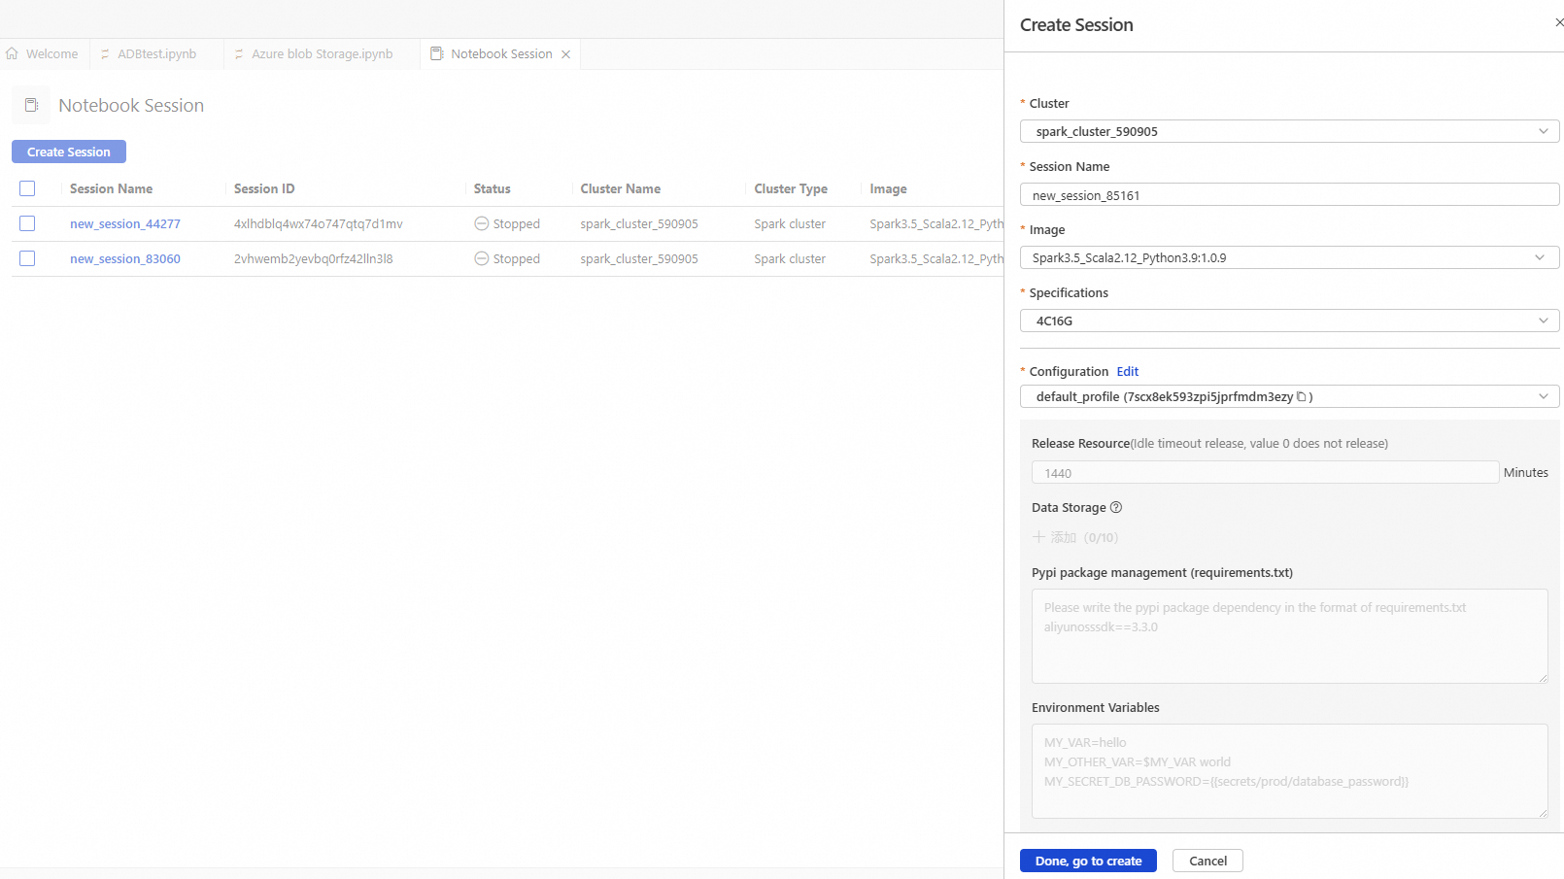The width and height of the screenshot is (1564, 879).
Task: Click the Edit configuration link
Action: click(1127, 371)
